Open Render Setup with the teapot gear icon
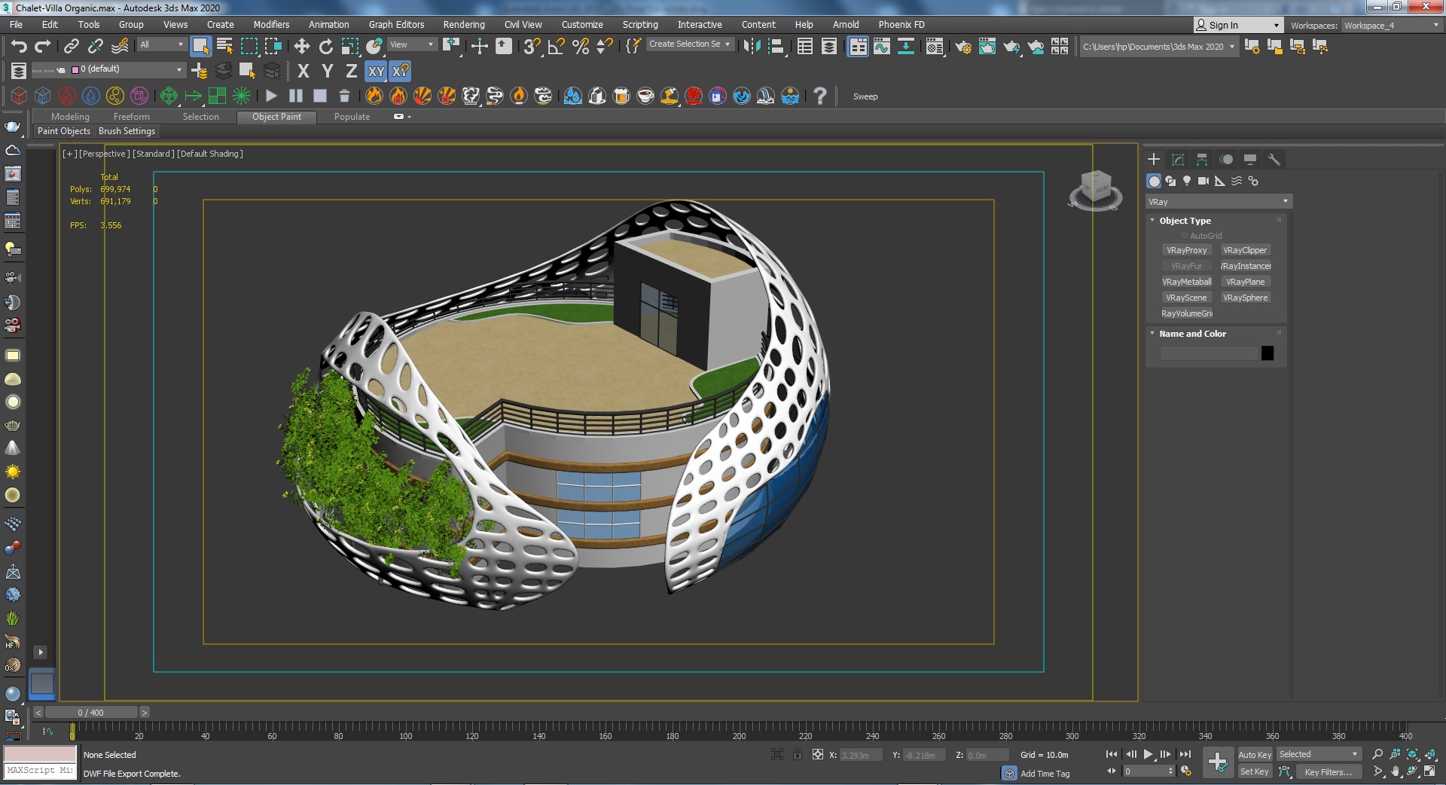The height and width of the screenshot is (785, 1446). [x=962, y=47]
